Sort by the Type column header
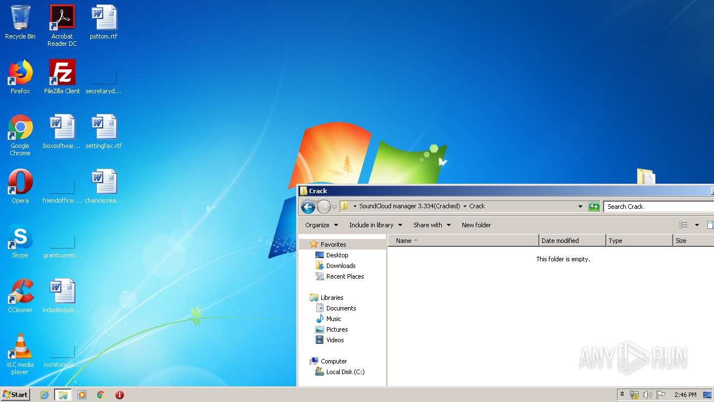 (x=639, y=241)
